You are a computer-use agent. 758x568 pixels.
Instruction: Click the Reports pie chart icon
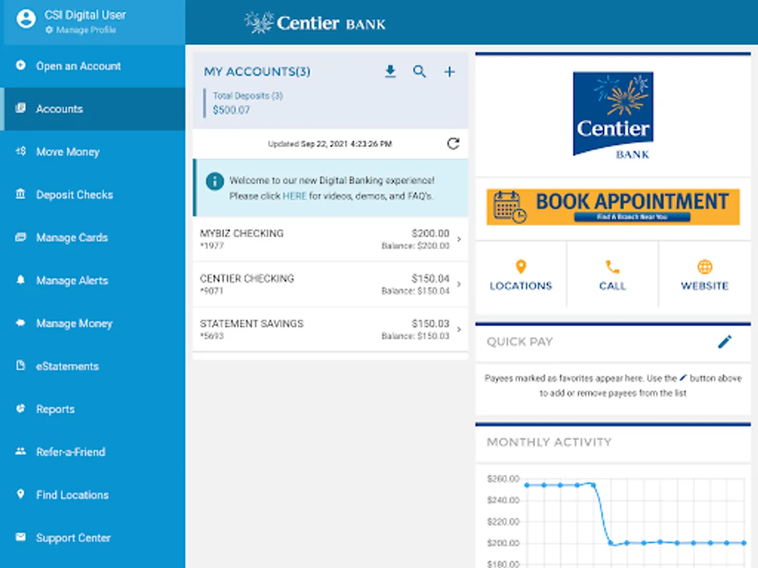point(21,408)
